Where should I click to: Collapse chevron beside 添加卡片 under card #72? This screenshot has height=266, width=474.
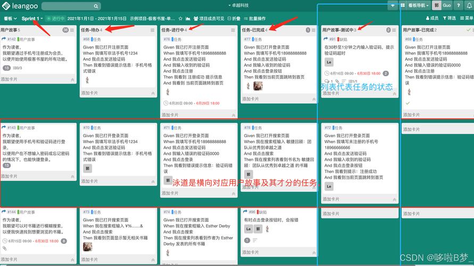[395, 200]
